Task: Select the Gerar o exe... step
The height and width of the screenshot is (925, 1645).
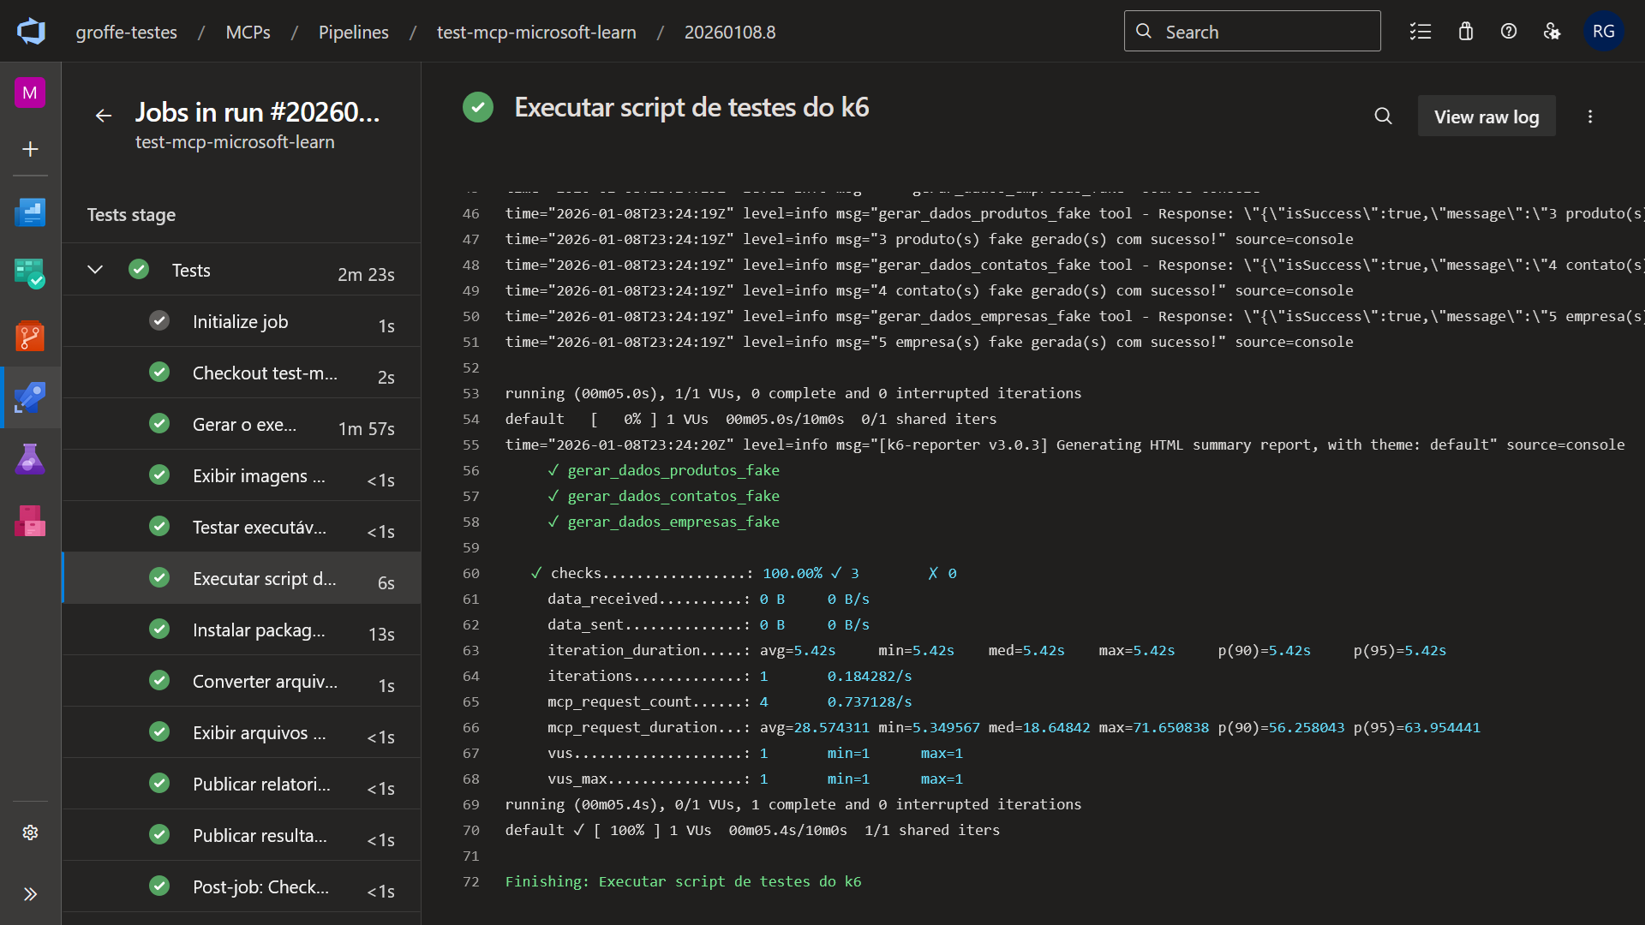Action: pyautogui.click(x=244, y=425)
